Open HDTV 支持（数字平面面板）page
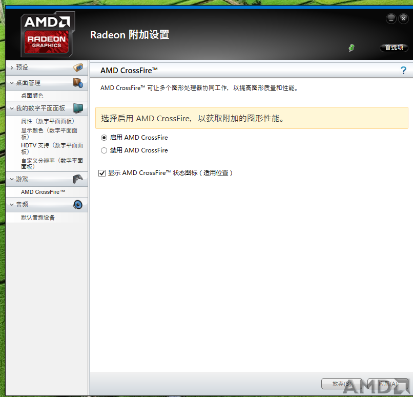This screenshot has width=413, height=397. pos(52,148)
